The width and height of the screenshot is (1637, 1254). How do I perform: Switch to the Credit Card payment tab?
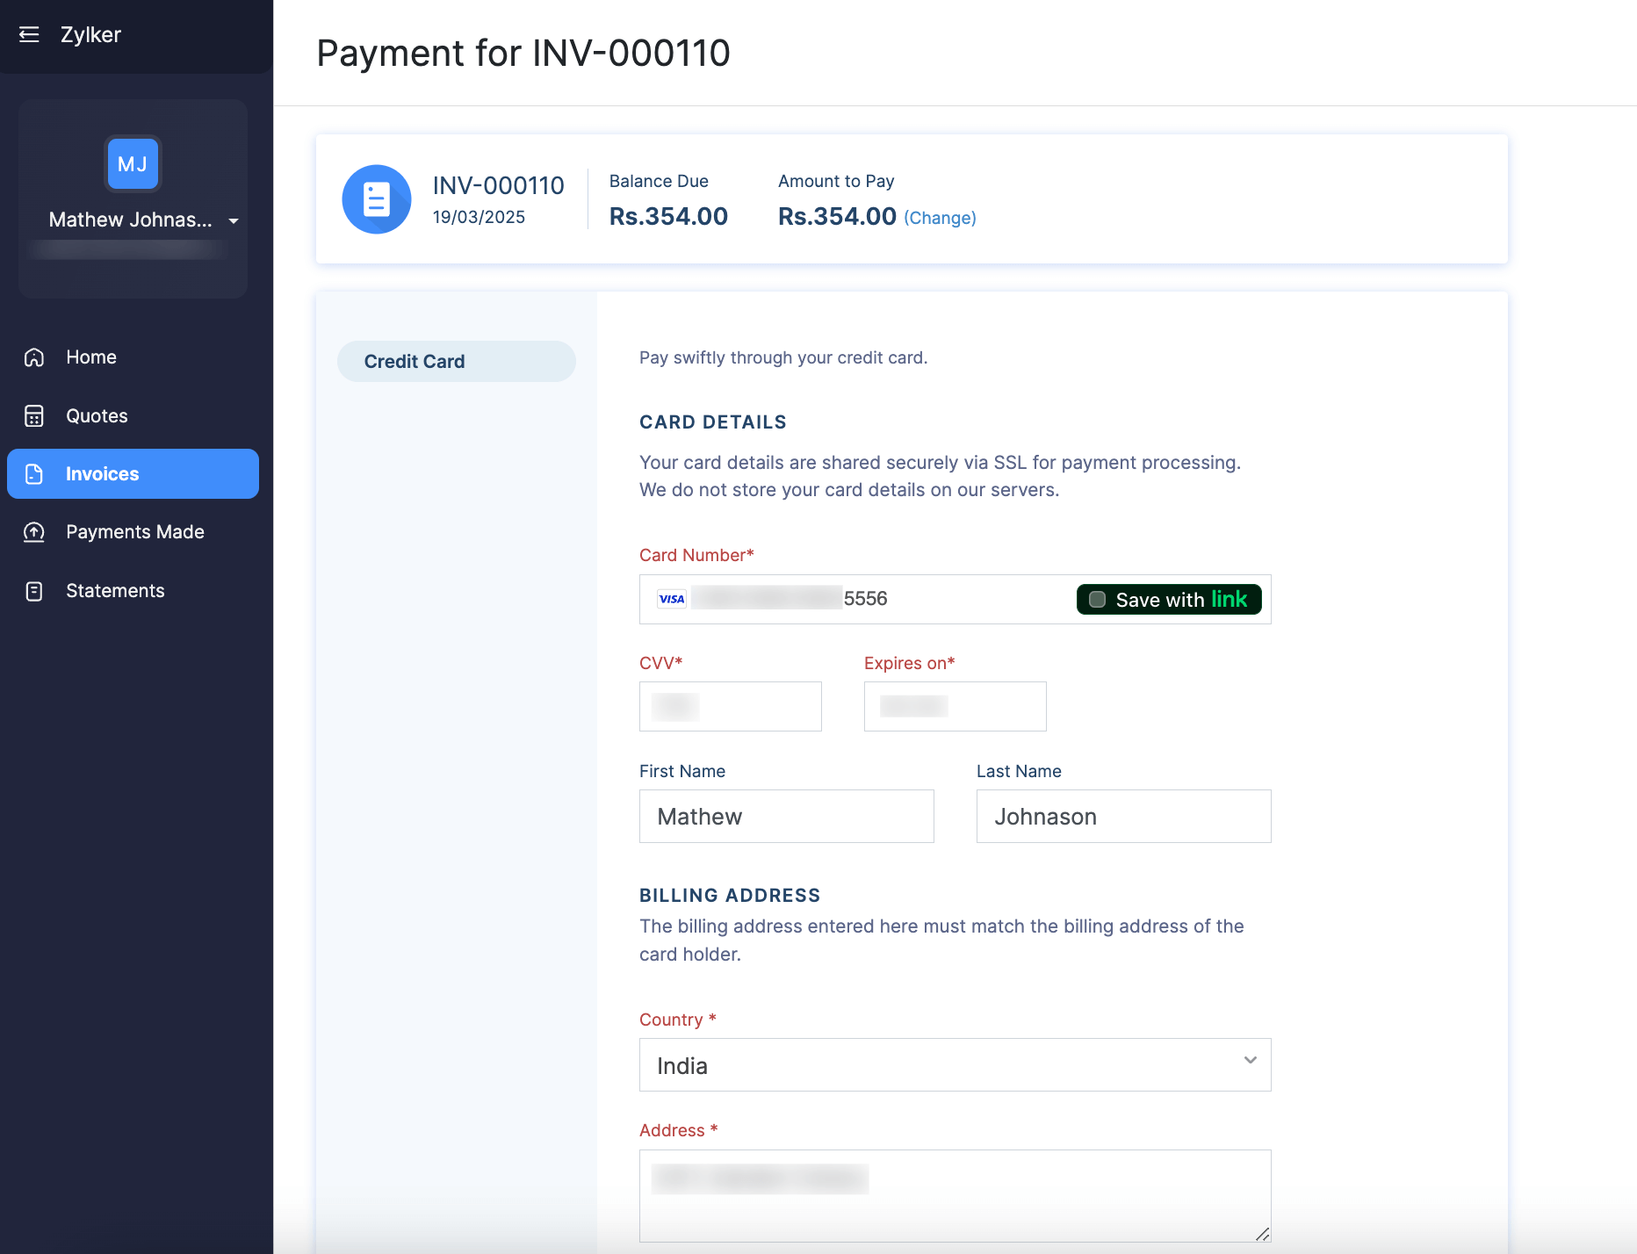(x=456, y=361)
